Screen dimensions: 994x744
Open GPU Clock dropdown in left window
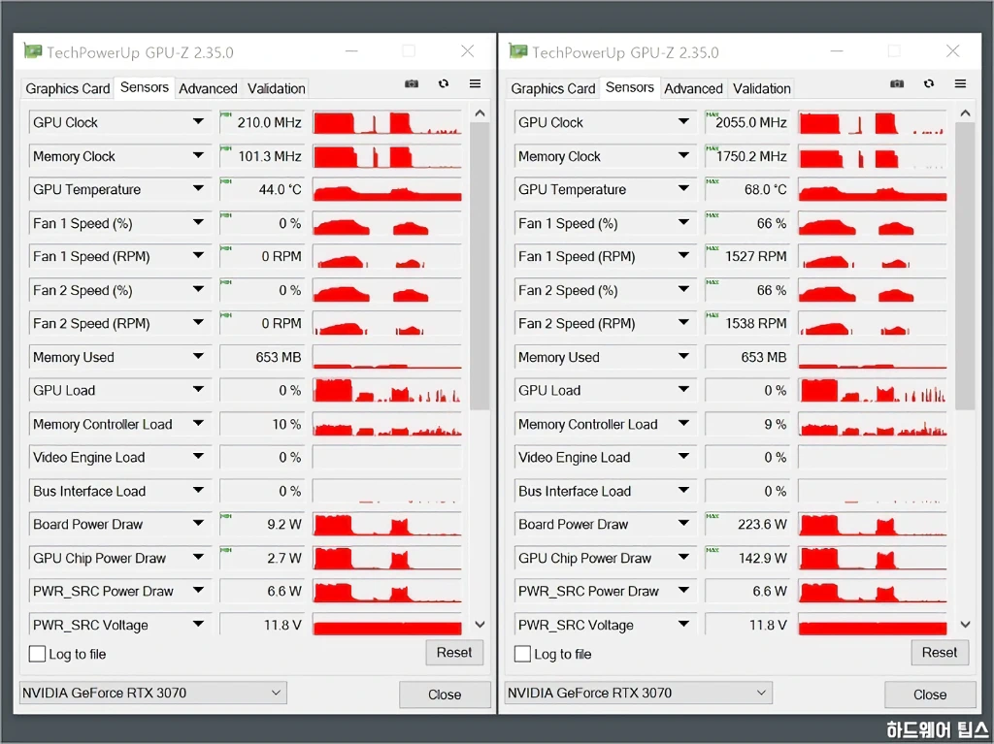pyautogui.click(x=198, y=121)
